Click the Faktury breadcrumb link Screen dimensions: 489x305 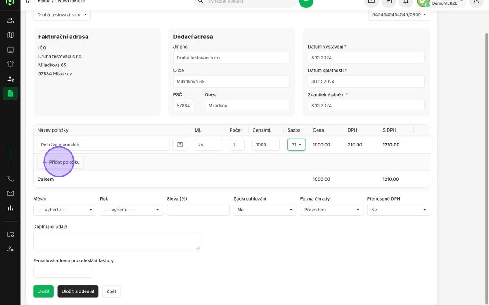[x=45, y=2]
